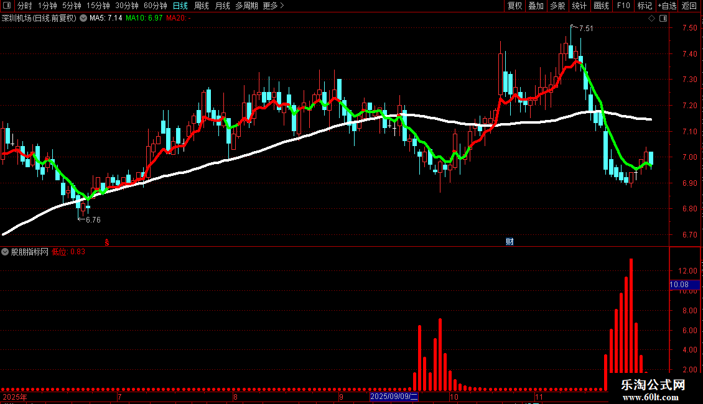
Task: Open the main chart indicator dropdown arrow
Action: coord(83,19)
